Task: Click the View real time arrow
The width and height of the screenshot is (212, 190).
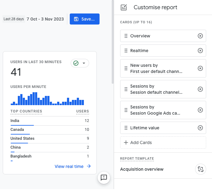Action: click(89, 166)
